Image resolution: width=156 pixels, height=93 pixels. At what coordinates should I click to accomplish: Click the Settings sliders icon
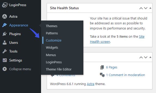coord(5,60)
